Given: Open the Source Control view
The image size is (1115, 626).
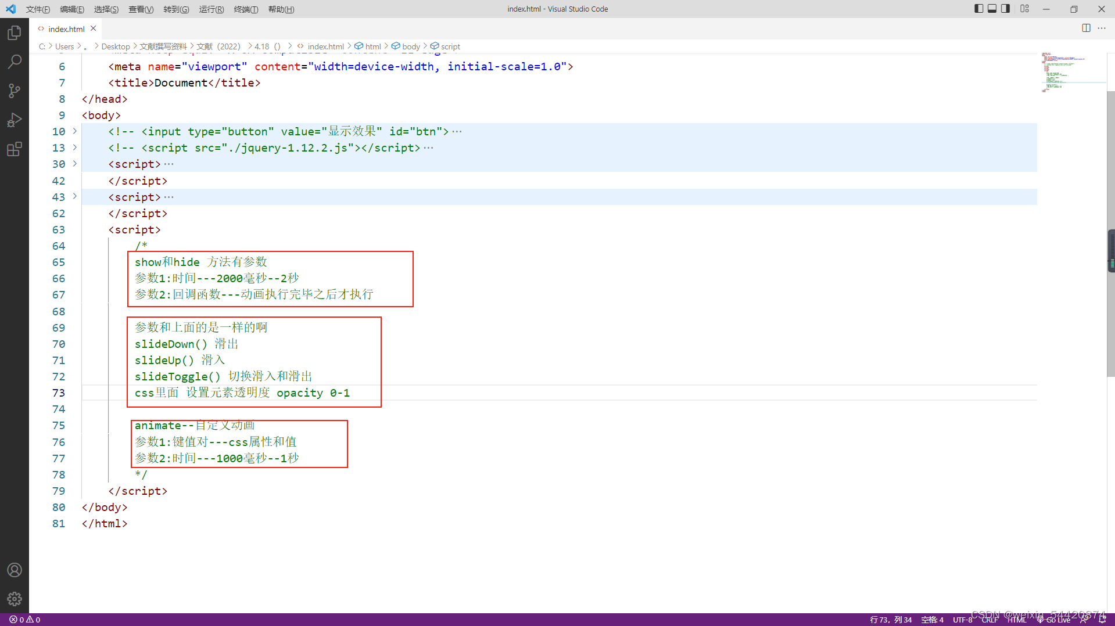Looking at the screenshot, I should tap(14, 91).
